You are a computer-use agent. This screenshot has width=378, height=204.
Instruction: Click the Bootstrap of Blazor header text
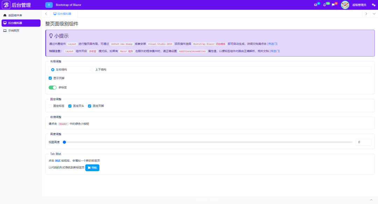tap(69, 5)
